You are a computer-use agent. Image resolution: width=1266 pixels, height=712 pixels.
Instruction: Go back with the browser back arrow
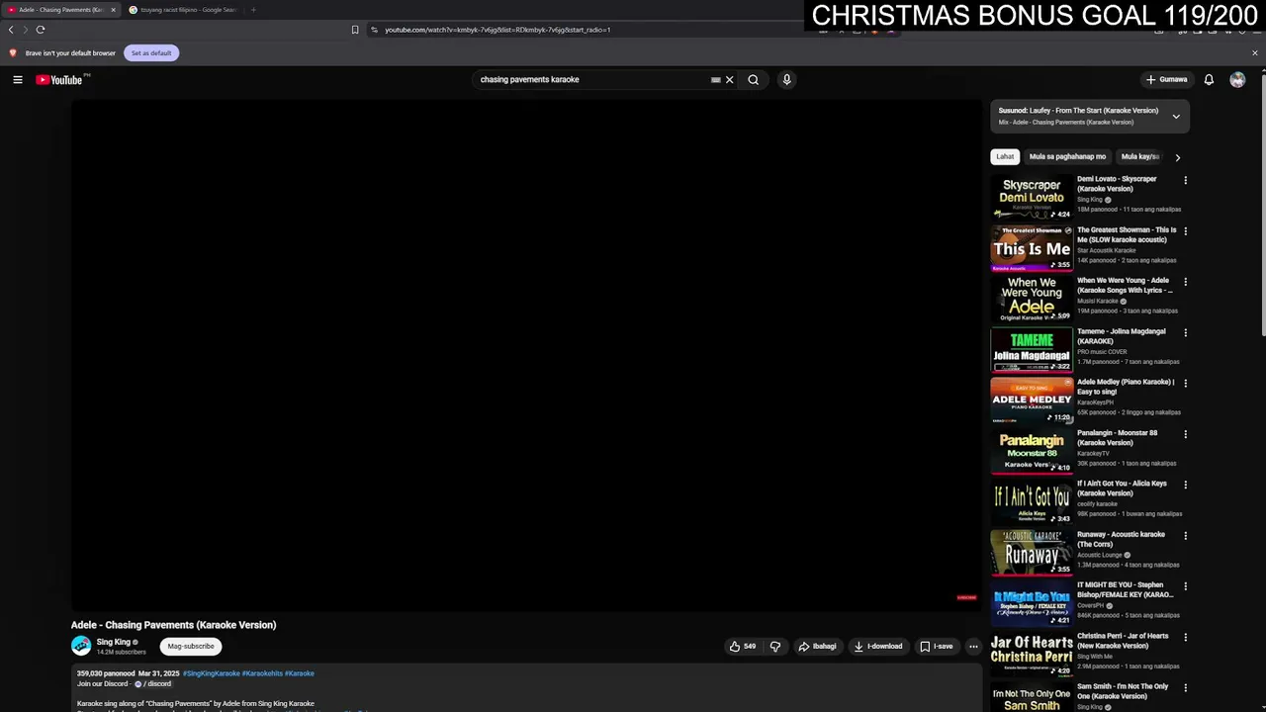coord(11,30)
